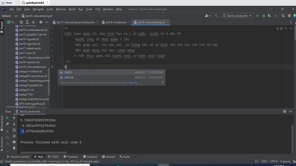Screen dimensions: 296x166
Task: Open the recent tabs list with the three-dot icon
Action: point(291,22)
